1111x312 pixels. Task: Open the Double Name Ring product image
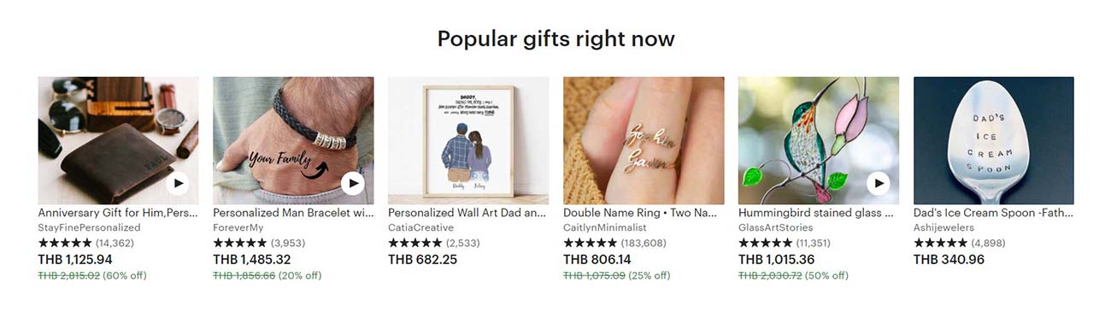(x=644, y=140)
